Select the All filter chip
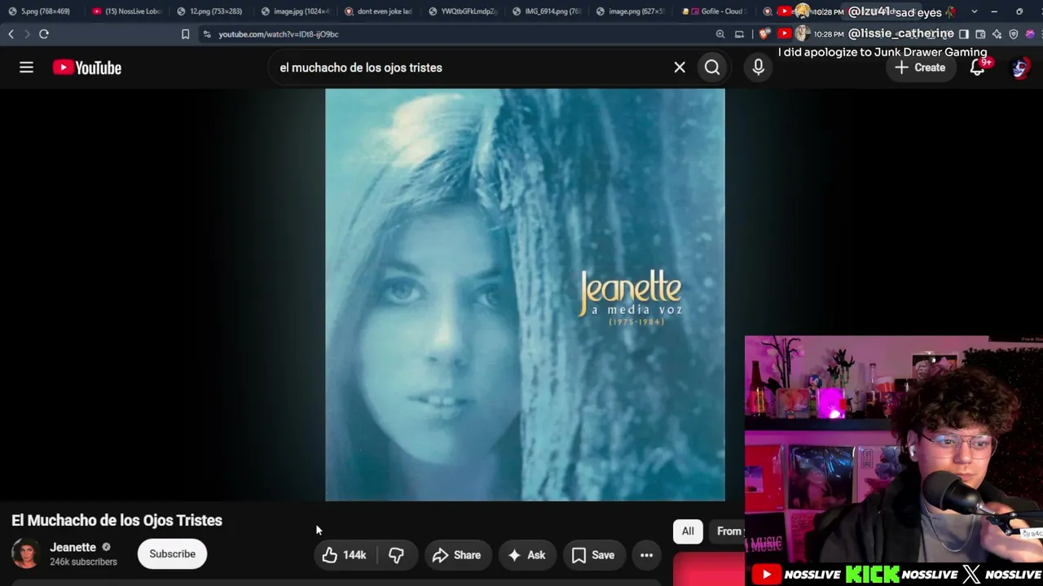This screenshot has height=586, width=1043. (x=688, y=531)
